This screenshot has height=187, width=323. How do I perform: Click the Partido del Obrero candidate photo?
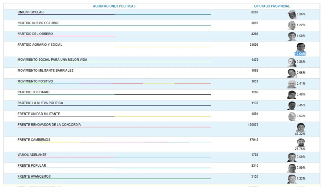(292, 36)
